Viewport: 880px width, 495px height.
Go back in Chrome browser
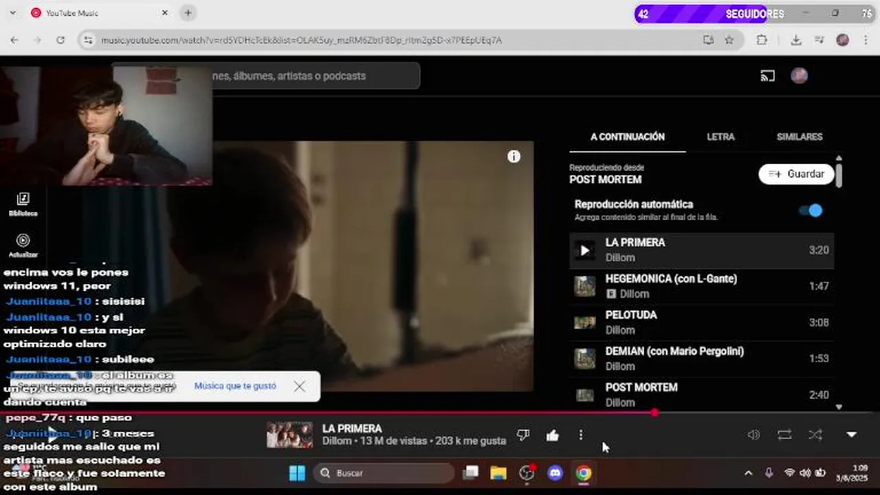pyautogui.click(x=14, y=41)
